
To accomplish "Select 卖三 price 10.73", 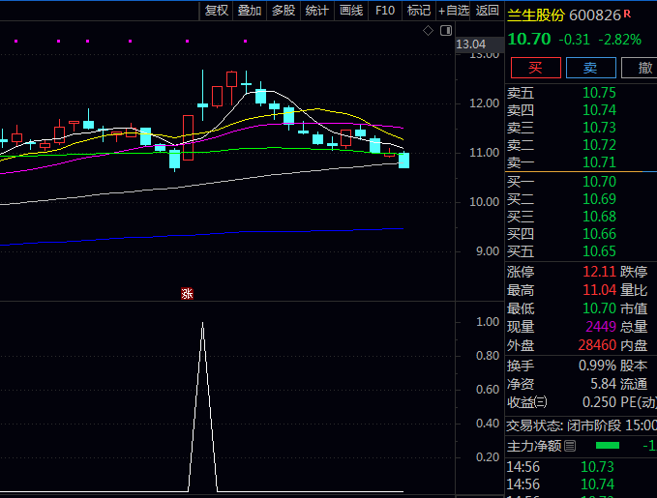I will click(x=599, y=128).
